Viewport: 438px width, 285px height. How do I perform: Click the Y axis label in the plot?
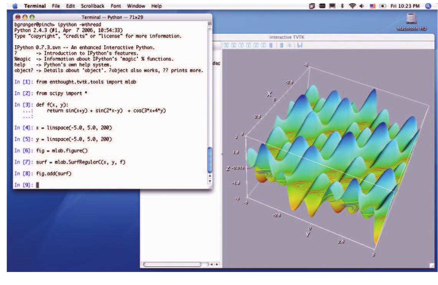(x=307, y=234)
